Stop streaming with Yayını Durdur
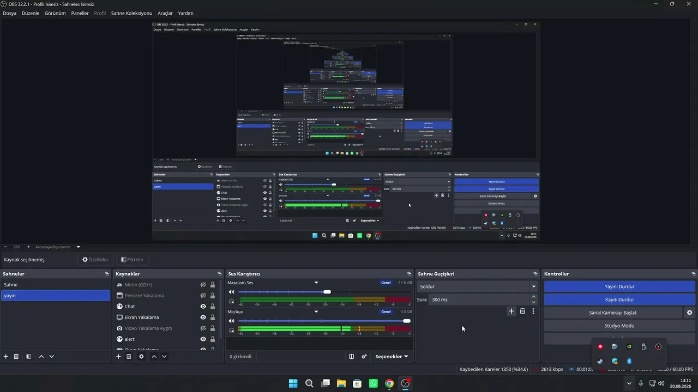Screen dimensions: 698x392 [619, 286]
